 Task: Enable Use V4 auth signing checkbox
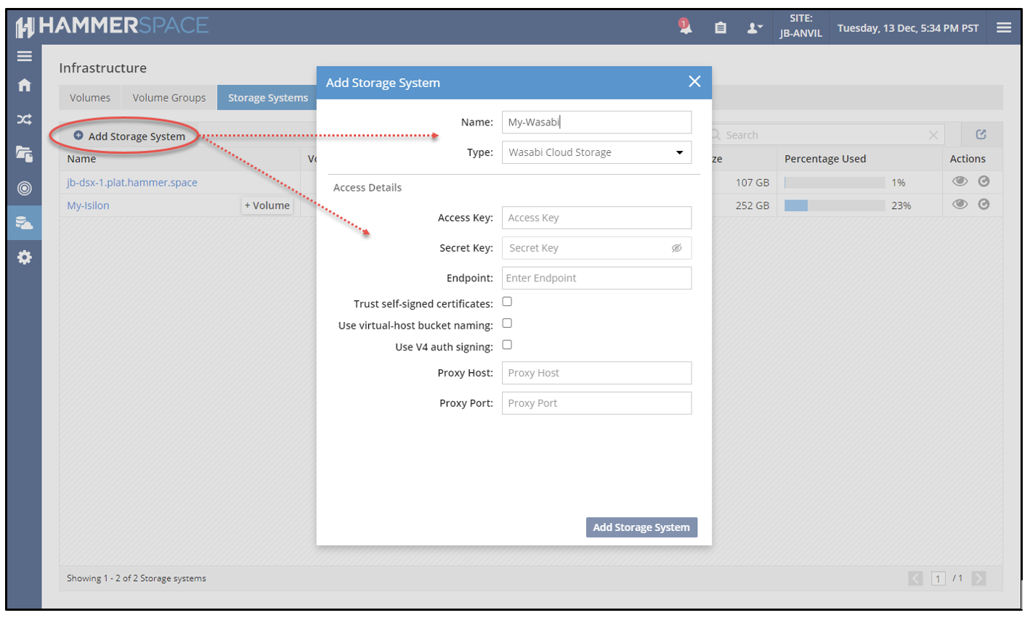tap(507, 345)
